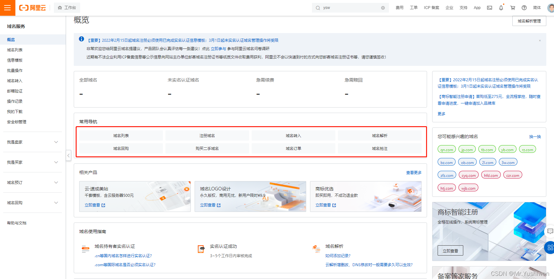Click the 域名解析管理 button
This screenshot has height=279, width=554.
[529, 21]
